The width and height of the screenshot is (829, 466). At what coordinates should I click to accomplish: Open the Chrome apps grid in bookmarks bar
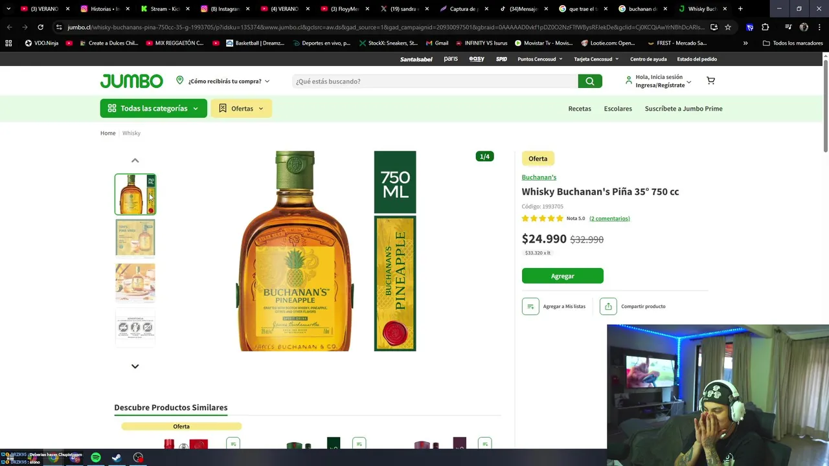point(8,43)
